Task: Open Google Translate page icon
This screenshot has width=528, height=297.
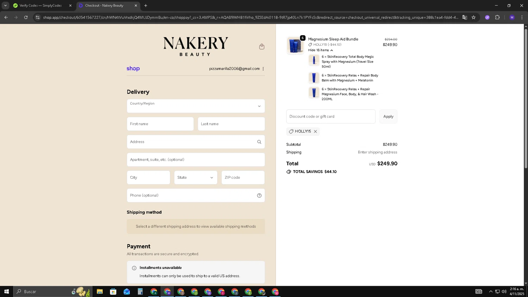Action: [465, 17]
